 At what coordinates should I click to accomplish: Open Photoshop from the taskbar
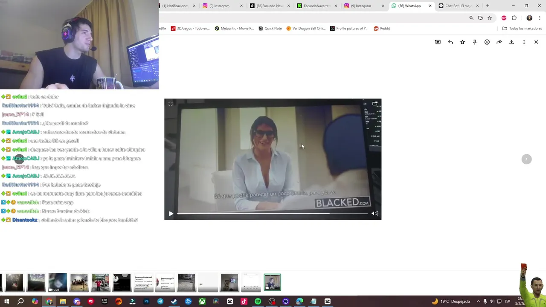click(146, 301)
